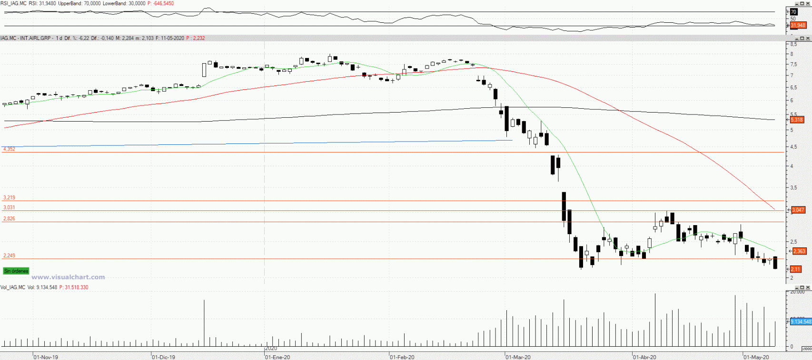The height and width of the screenshot is (360, 812).
Task: Click the 01-Abr-20 date marker
Action: tap(644, 357)
